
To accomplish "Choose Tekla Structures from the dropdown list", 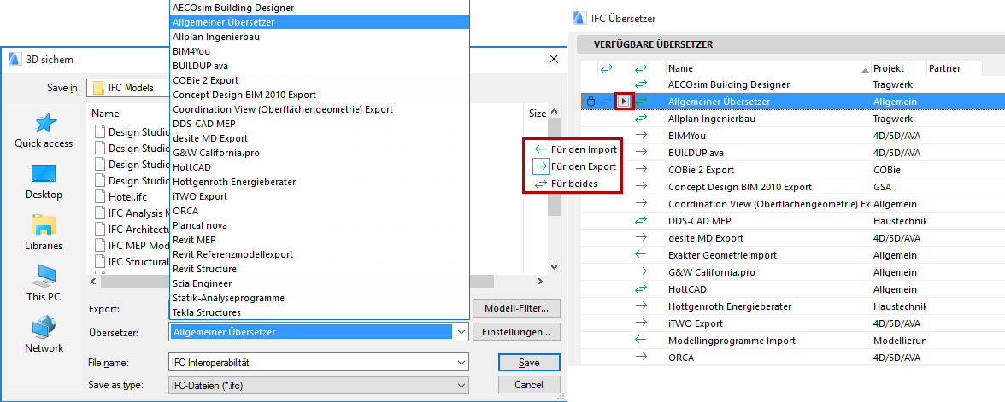I will 320,312.
